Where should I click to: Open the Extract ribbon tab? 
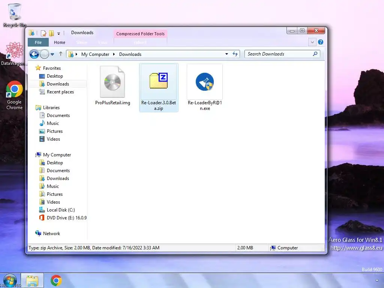pyautogui.click(x=140, y=42)
